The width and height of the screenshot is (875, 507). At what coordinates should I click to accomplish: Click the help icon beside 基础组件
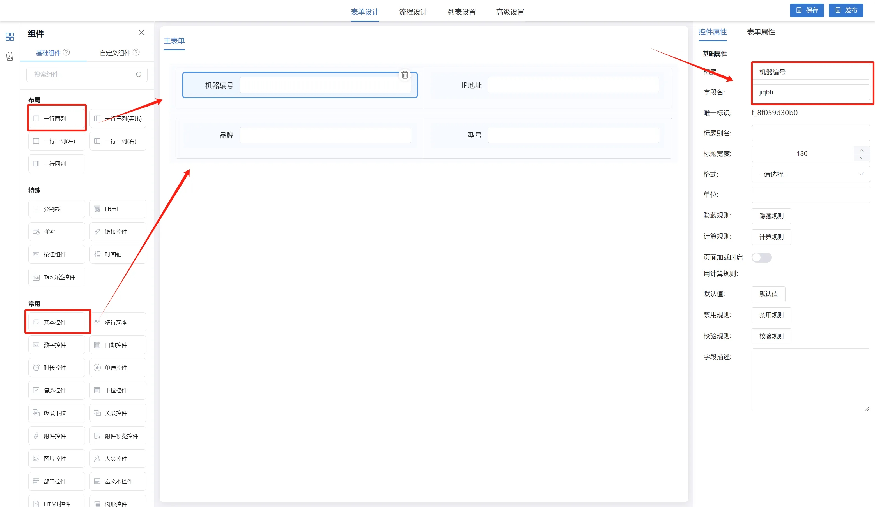[66, 52]
